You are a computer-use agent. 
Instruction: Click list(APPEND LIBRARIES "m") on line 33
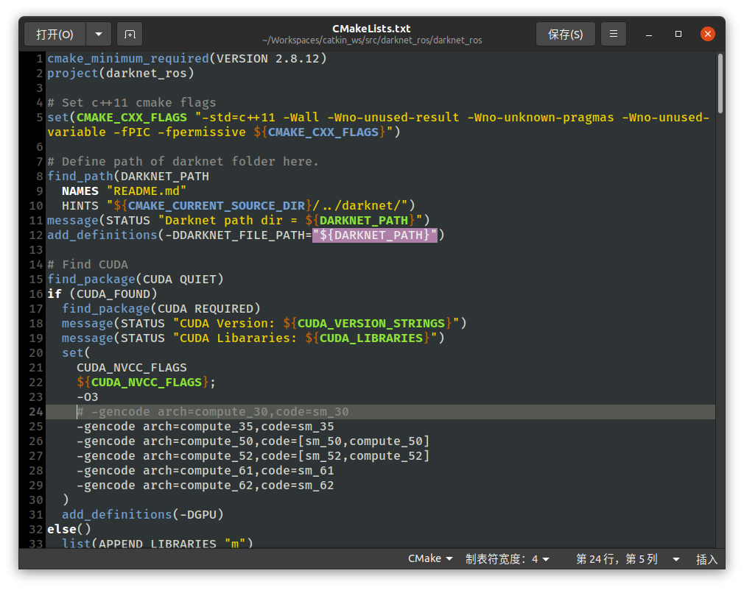(158, 543)
